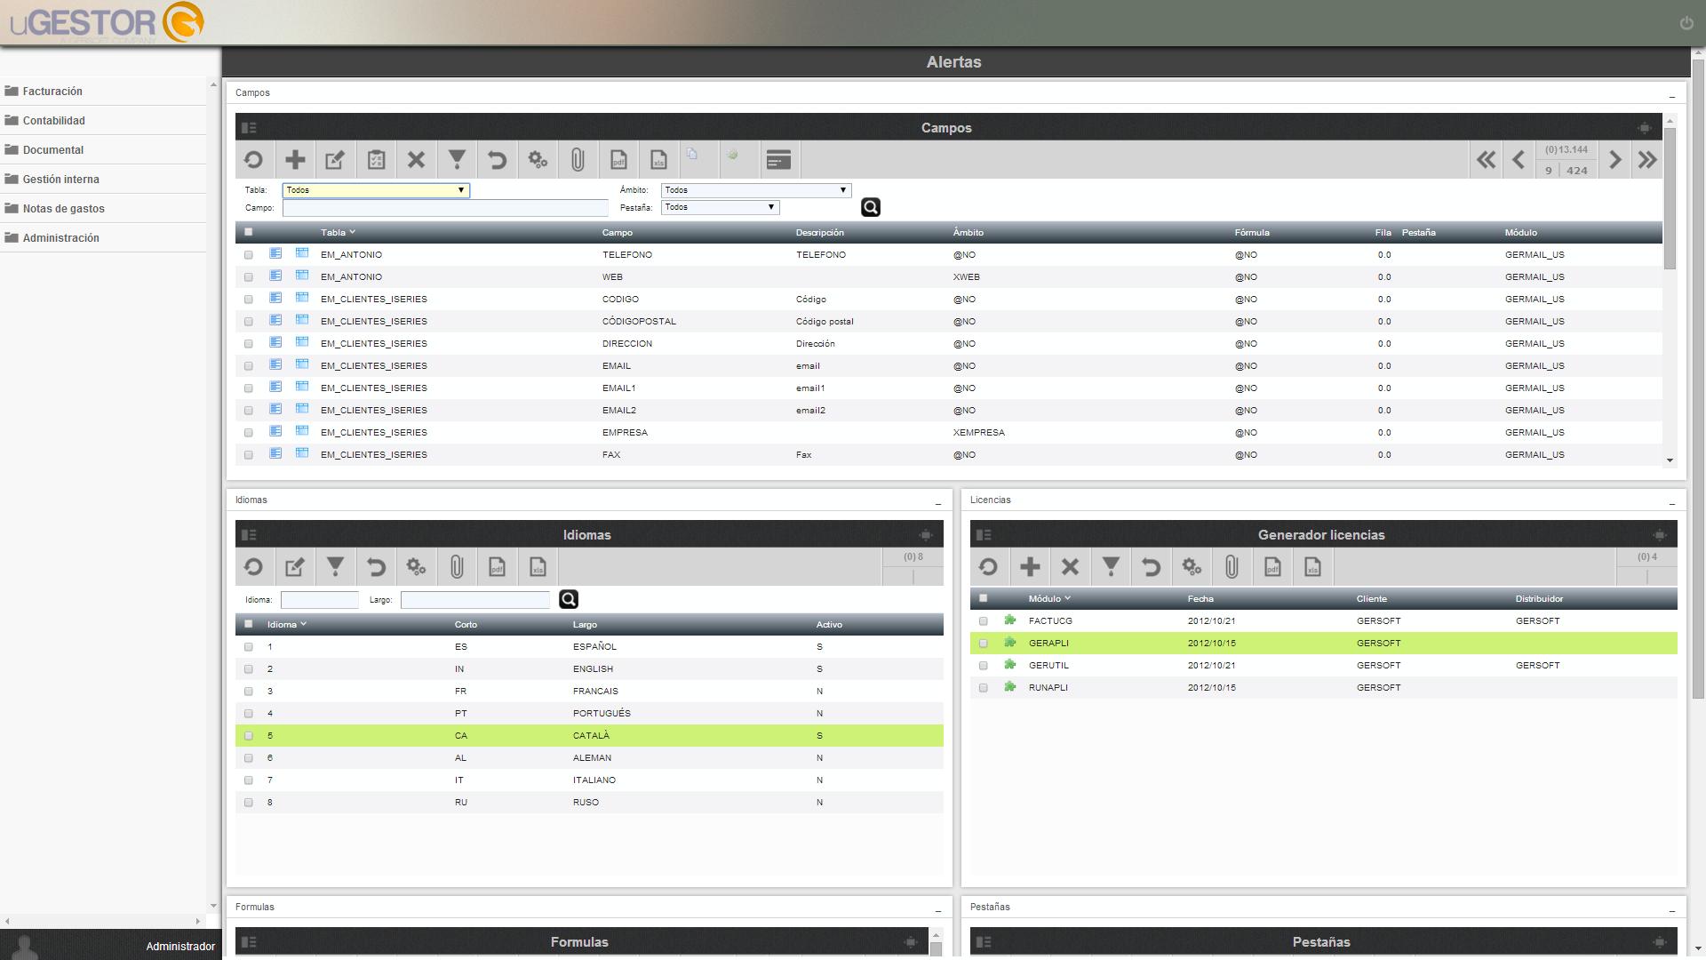Screen dimensions: 1706x960
Task: Go to the first page of Campos
Action: (x=1486, y=160)
